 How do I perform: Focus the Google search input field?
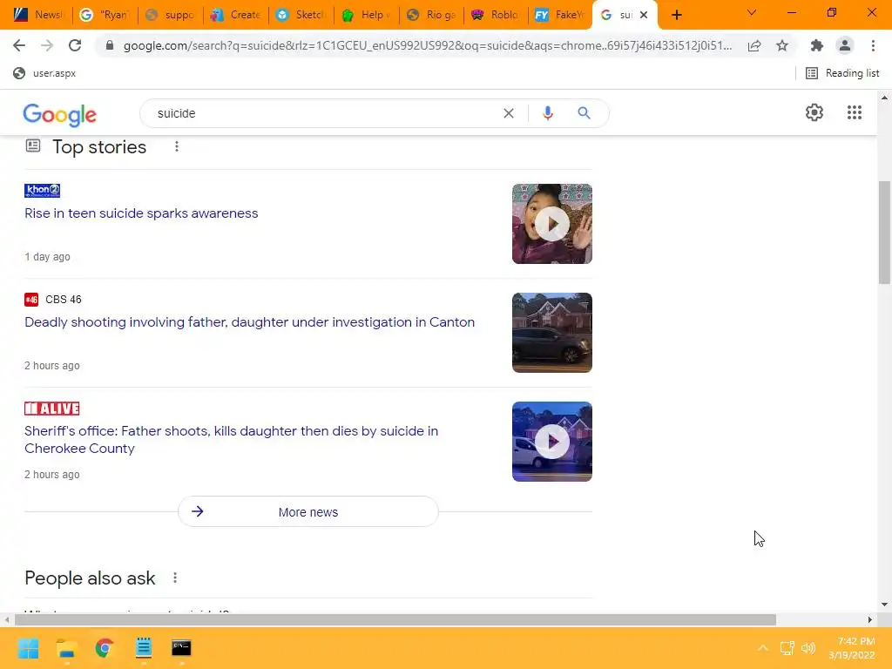click(x=324, y=113)
